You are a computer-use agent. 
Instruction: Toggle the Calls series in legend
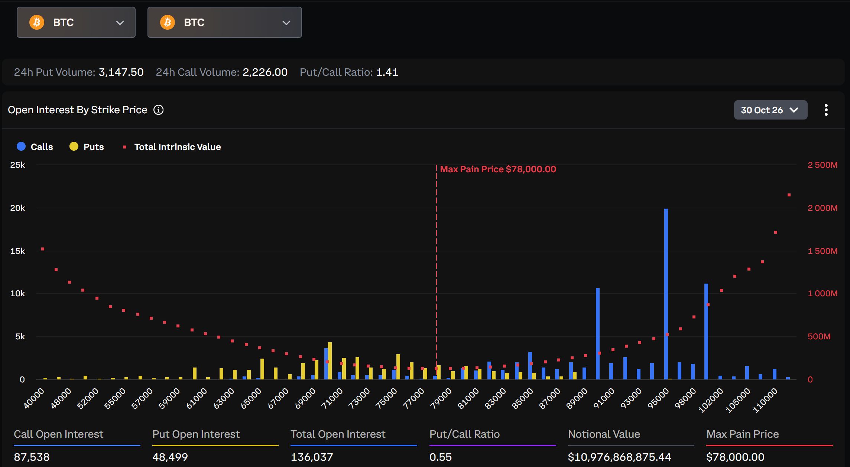pos(35,147)
